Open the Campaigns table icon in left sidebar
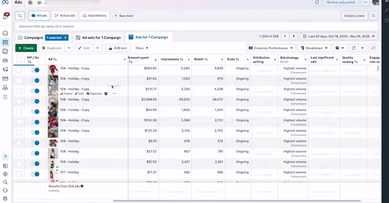 (5, 43)
